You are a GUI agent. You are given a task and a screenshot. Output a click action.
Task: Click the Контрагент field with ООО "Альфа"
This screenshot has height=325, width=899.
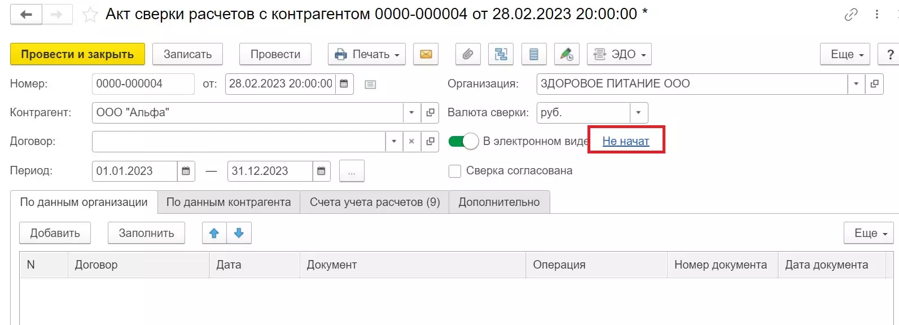coord(247,113)
